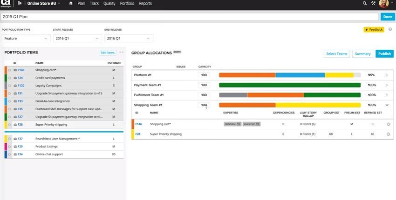Remove Shopping cart from Shopping Team allocation

pyautogui.click(x=388, y=124)
